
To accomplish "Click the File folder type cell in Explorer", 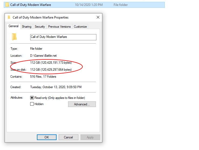I will click(x=121, y=5).
